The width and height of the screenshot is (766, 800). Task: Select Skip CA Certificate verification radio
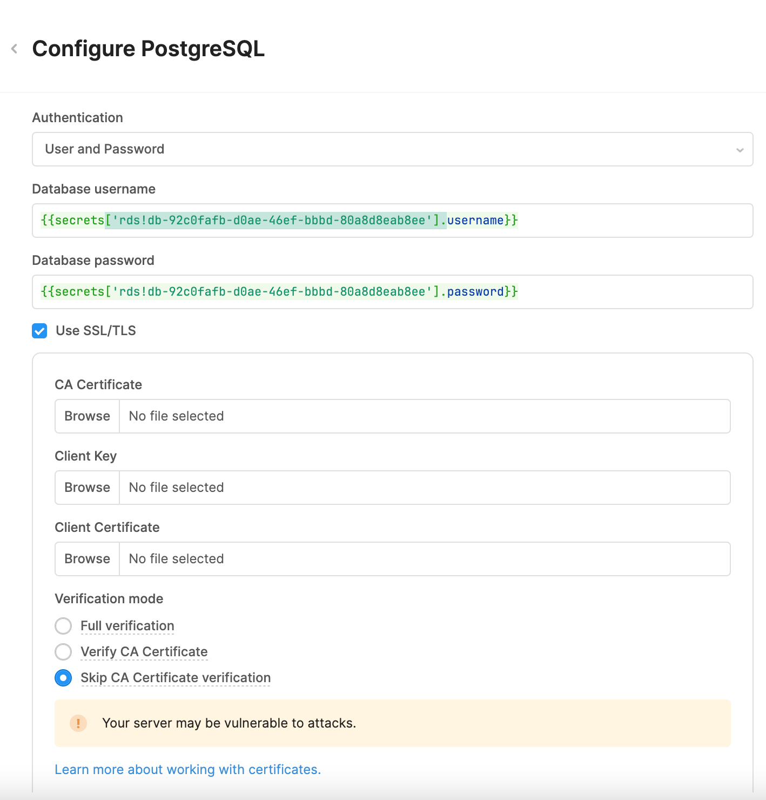point(63,678)
